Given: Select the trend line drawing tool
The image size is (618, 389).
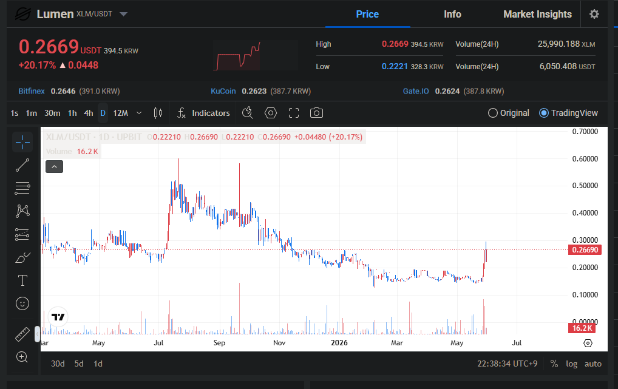Looking at the screenshot, I should (22, 165).
